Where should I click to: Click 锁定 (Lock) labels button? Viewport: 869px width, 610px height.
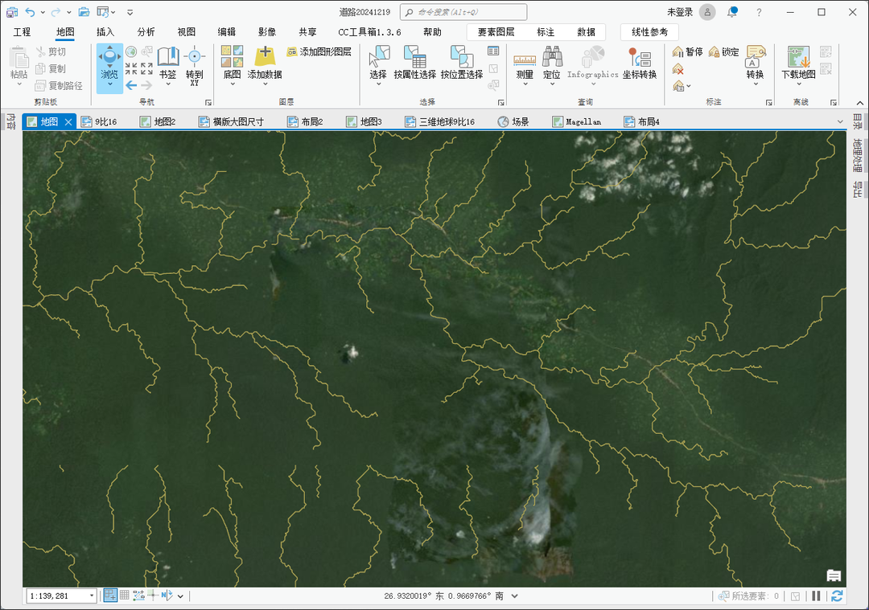[x=724, y=52]
